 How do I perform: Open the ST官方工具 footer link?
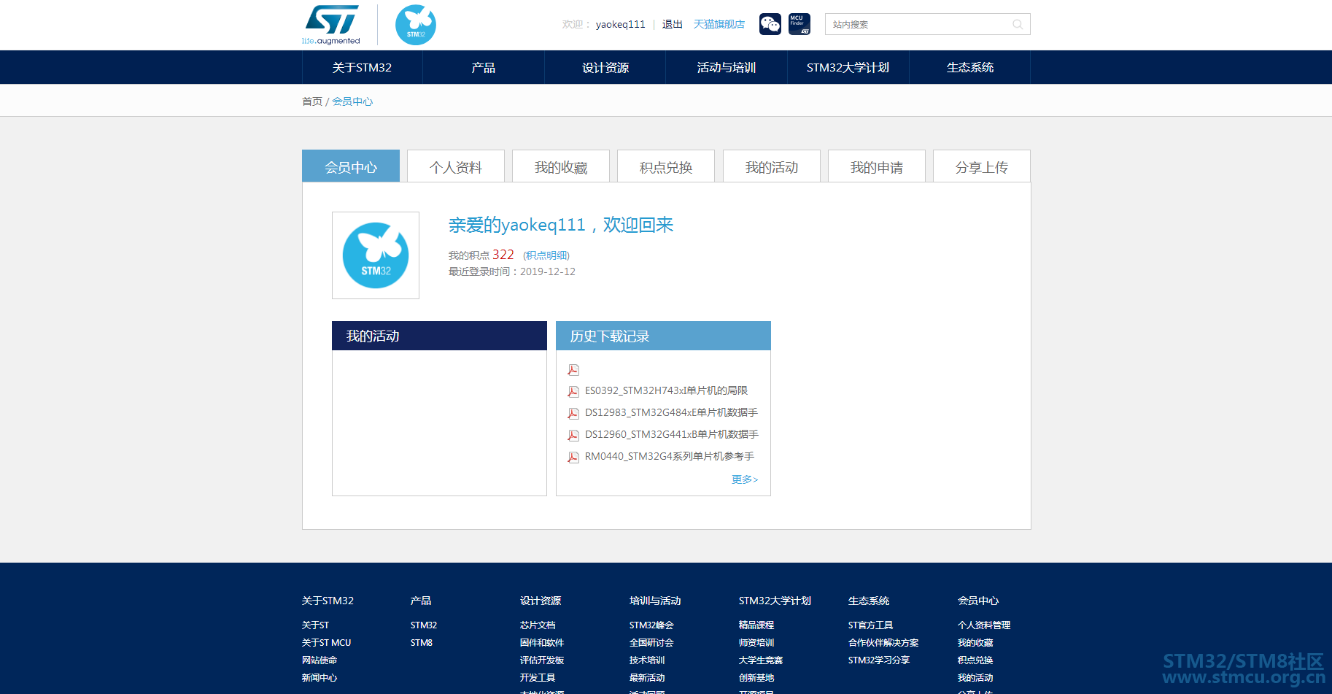[870, 625]
